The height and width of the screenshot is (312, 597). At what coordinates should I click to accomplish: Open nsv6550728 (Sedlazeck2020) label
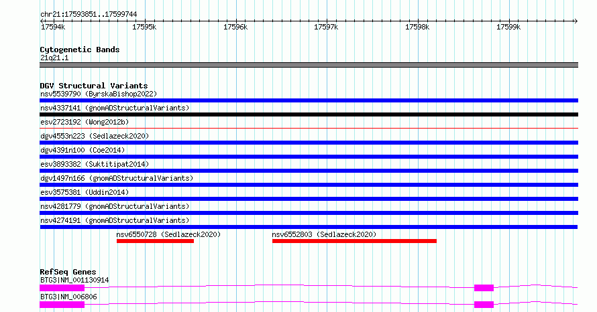click(168, 234)
